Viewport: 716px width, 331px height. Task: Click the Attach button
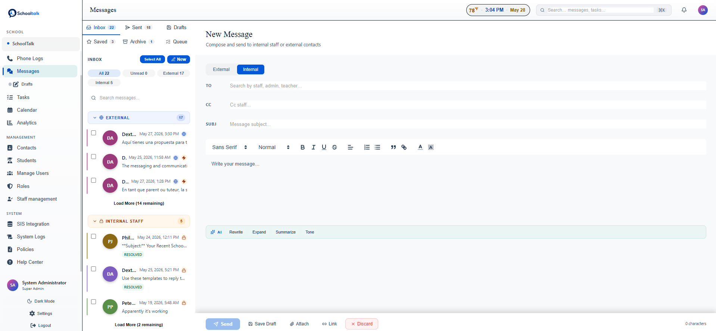(x=299, y=324)
